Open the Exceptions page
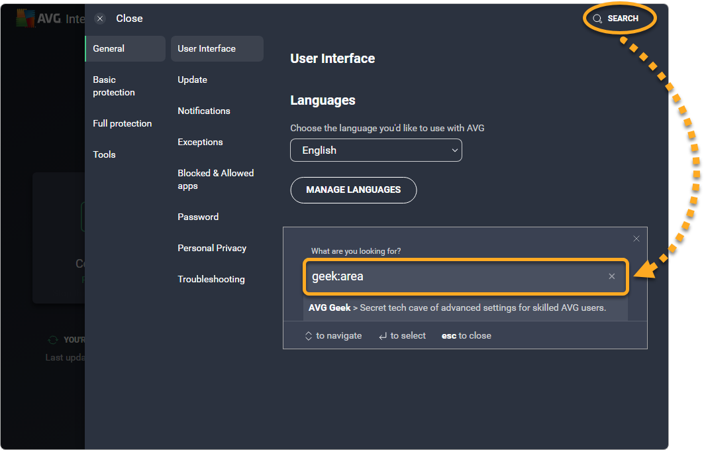The image size is (706, 450). coord(200,142)
